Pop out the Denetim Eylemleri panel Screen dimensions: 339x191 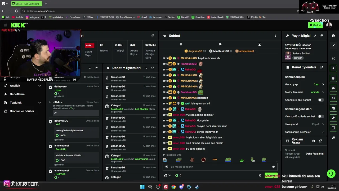click(x=153, y=68)
